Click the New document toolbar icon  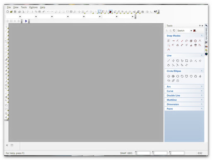pyautogui.click(x=7, y=12)
